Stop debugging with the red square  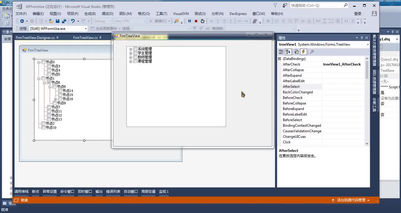(196, 21)
